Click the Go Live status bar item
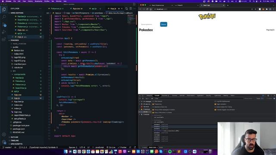Screen dimensions: 276x155 click(111, 147)
